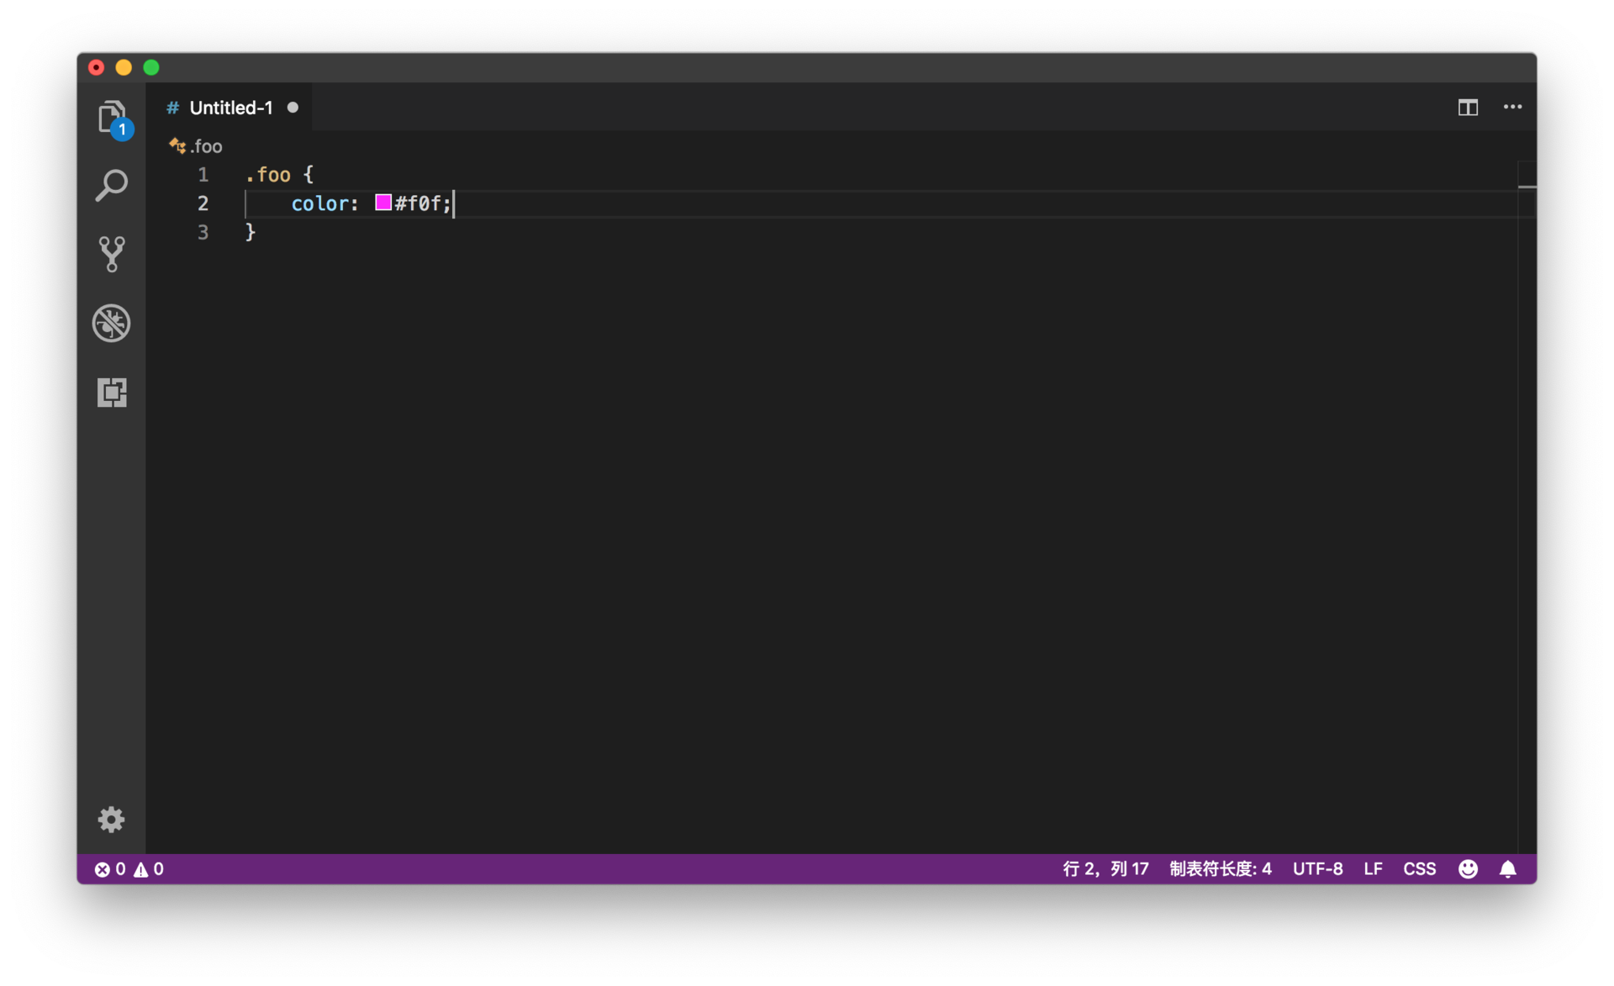The height and width of the screenshot is (986, 1614).
Task: Open the Manage gear menu
Action: (x=111, y=819)
